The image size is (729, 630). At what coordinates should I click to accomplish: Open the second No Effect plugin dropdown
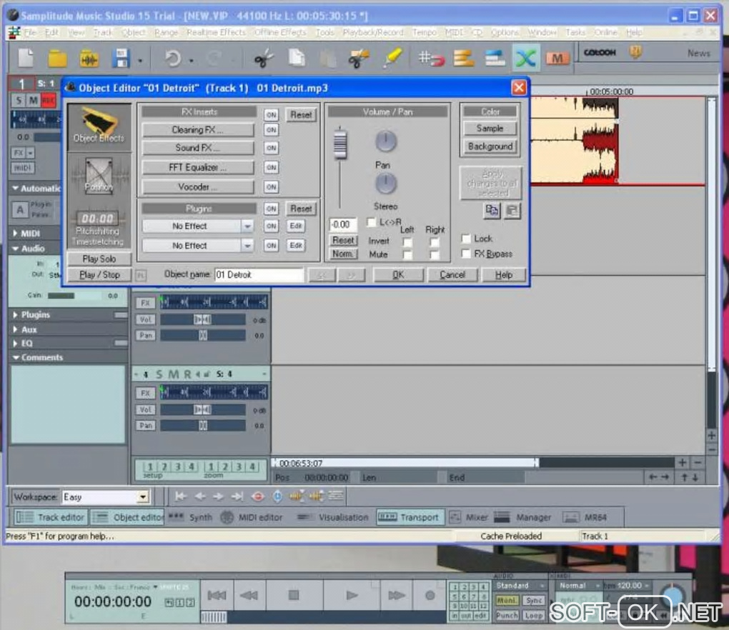(x=247, y=245)
